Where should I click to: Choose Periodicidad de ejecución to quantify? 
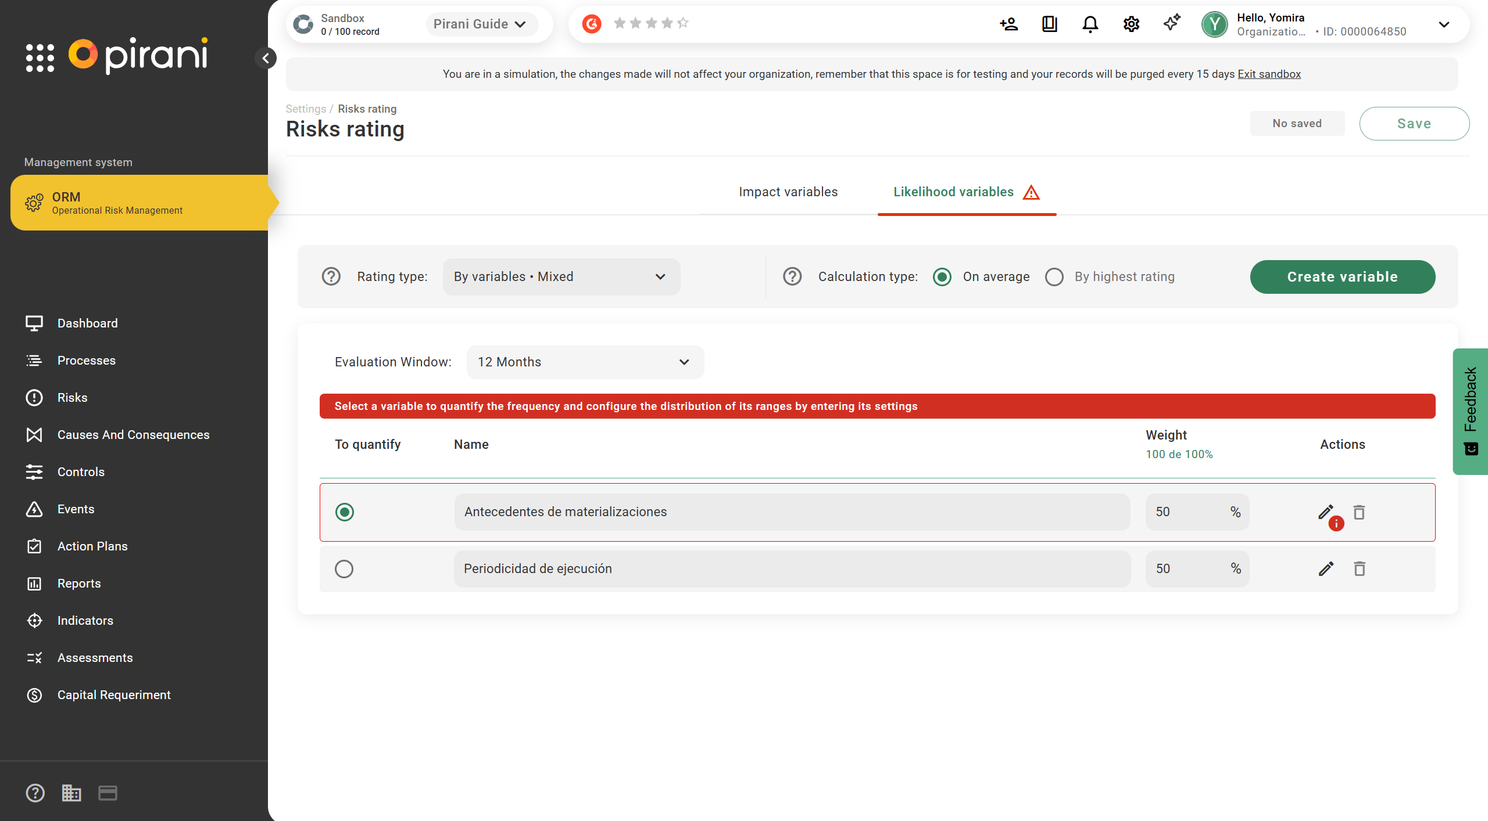coord(344,568)
